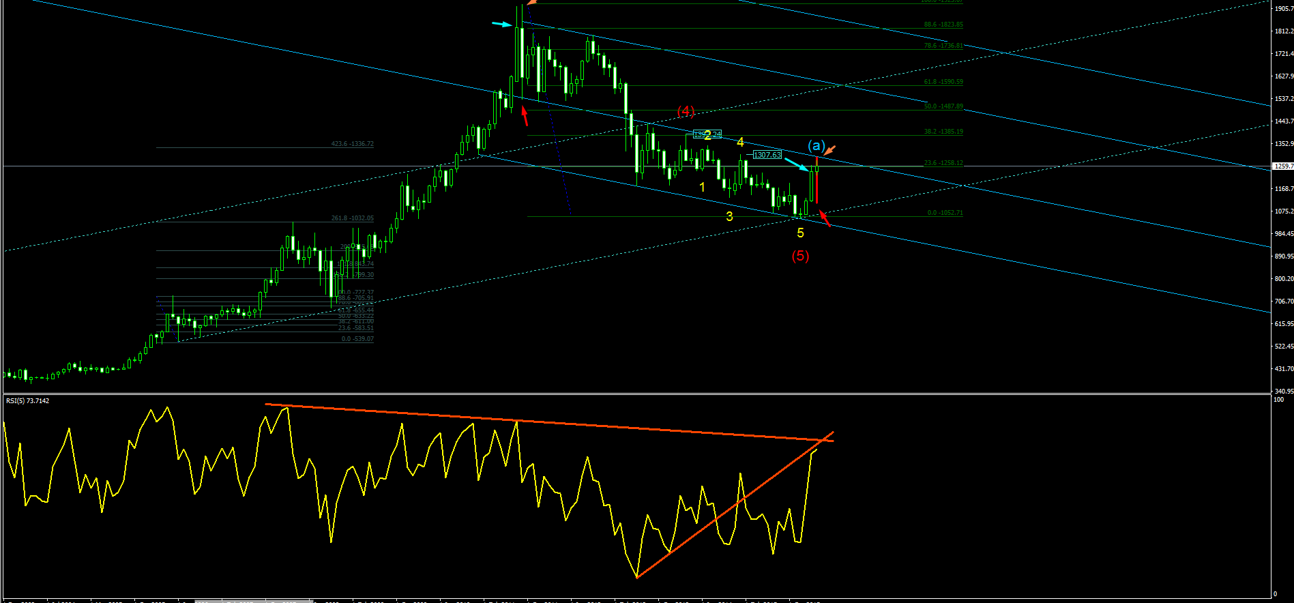Click the orange arrow next to the (a) label
Screen dimensions: 1294x603
pyautogui.click(x=829, y=150)
